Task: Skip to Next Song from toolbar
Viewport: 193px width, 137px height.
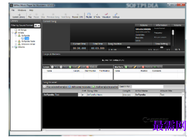Action: 66,16
